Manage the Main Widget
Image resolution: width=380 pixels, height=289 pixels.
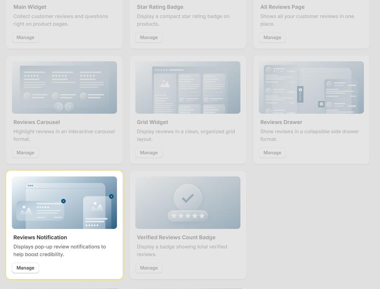tap(25, 38)
